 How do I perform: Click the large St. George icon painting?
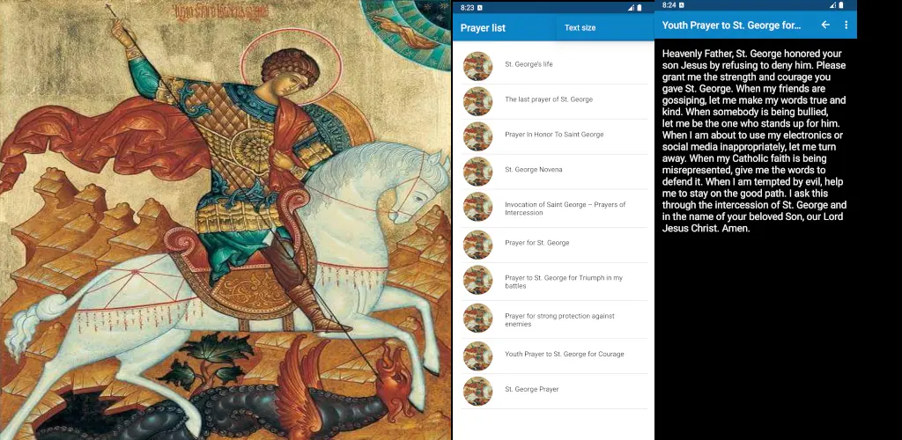coord(225,220)
